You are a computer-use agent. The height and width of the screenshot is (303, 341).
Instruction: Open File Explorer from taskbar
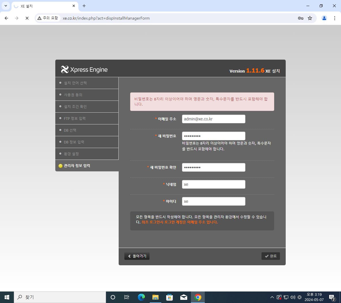[x=155, y=297]
